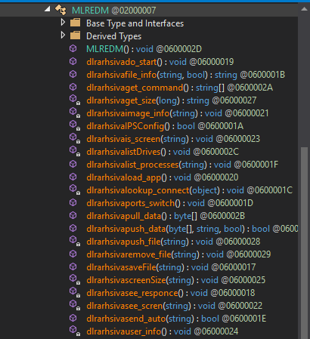Open the dlrarhsivapush_file method
Screen dimensions: 310x339
pyautogui.click(x=173, y=242)
